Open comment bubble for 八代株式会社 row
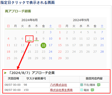This screenshot has width=112, height=95. tap(99, 85)
